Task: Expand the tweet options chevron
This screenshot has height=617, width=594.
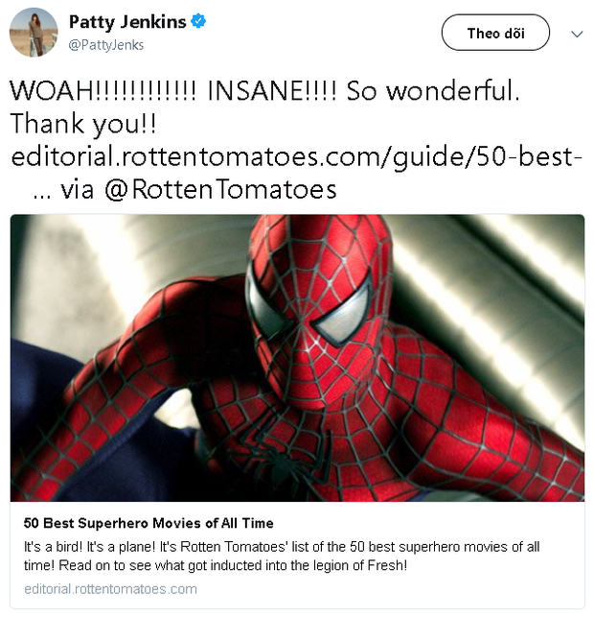Action: [x=577, y=34]
